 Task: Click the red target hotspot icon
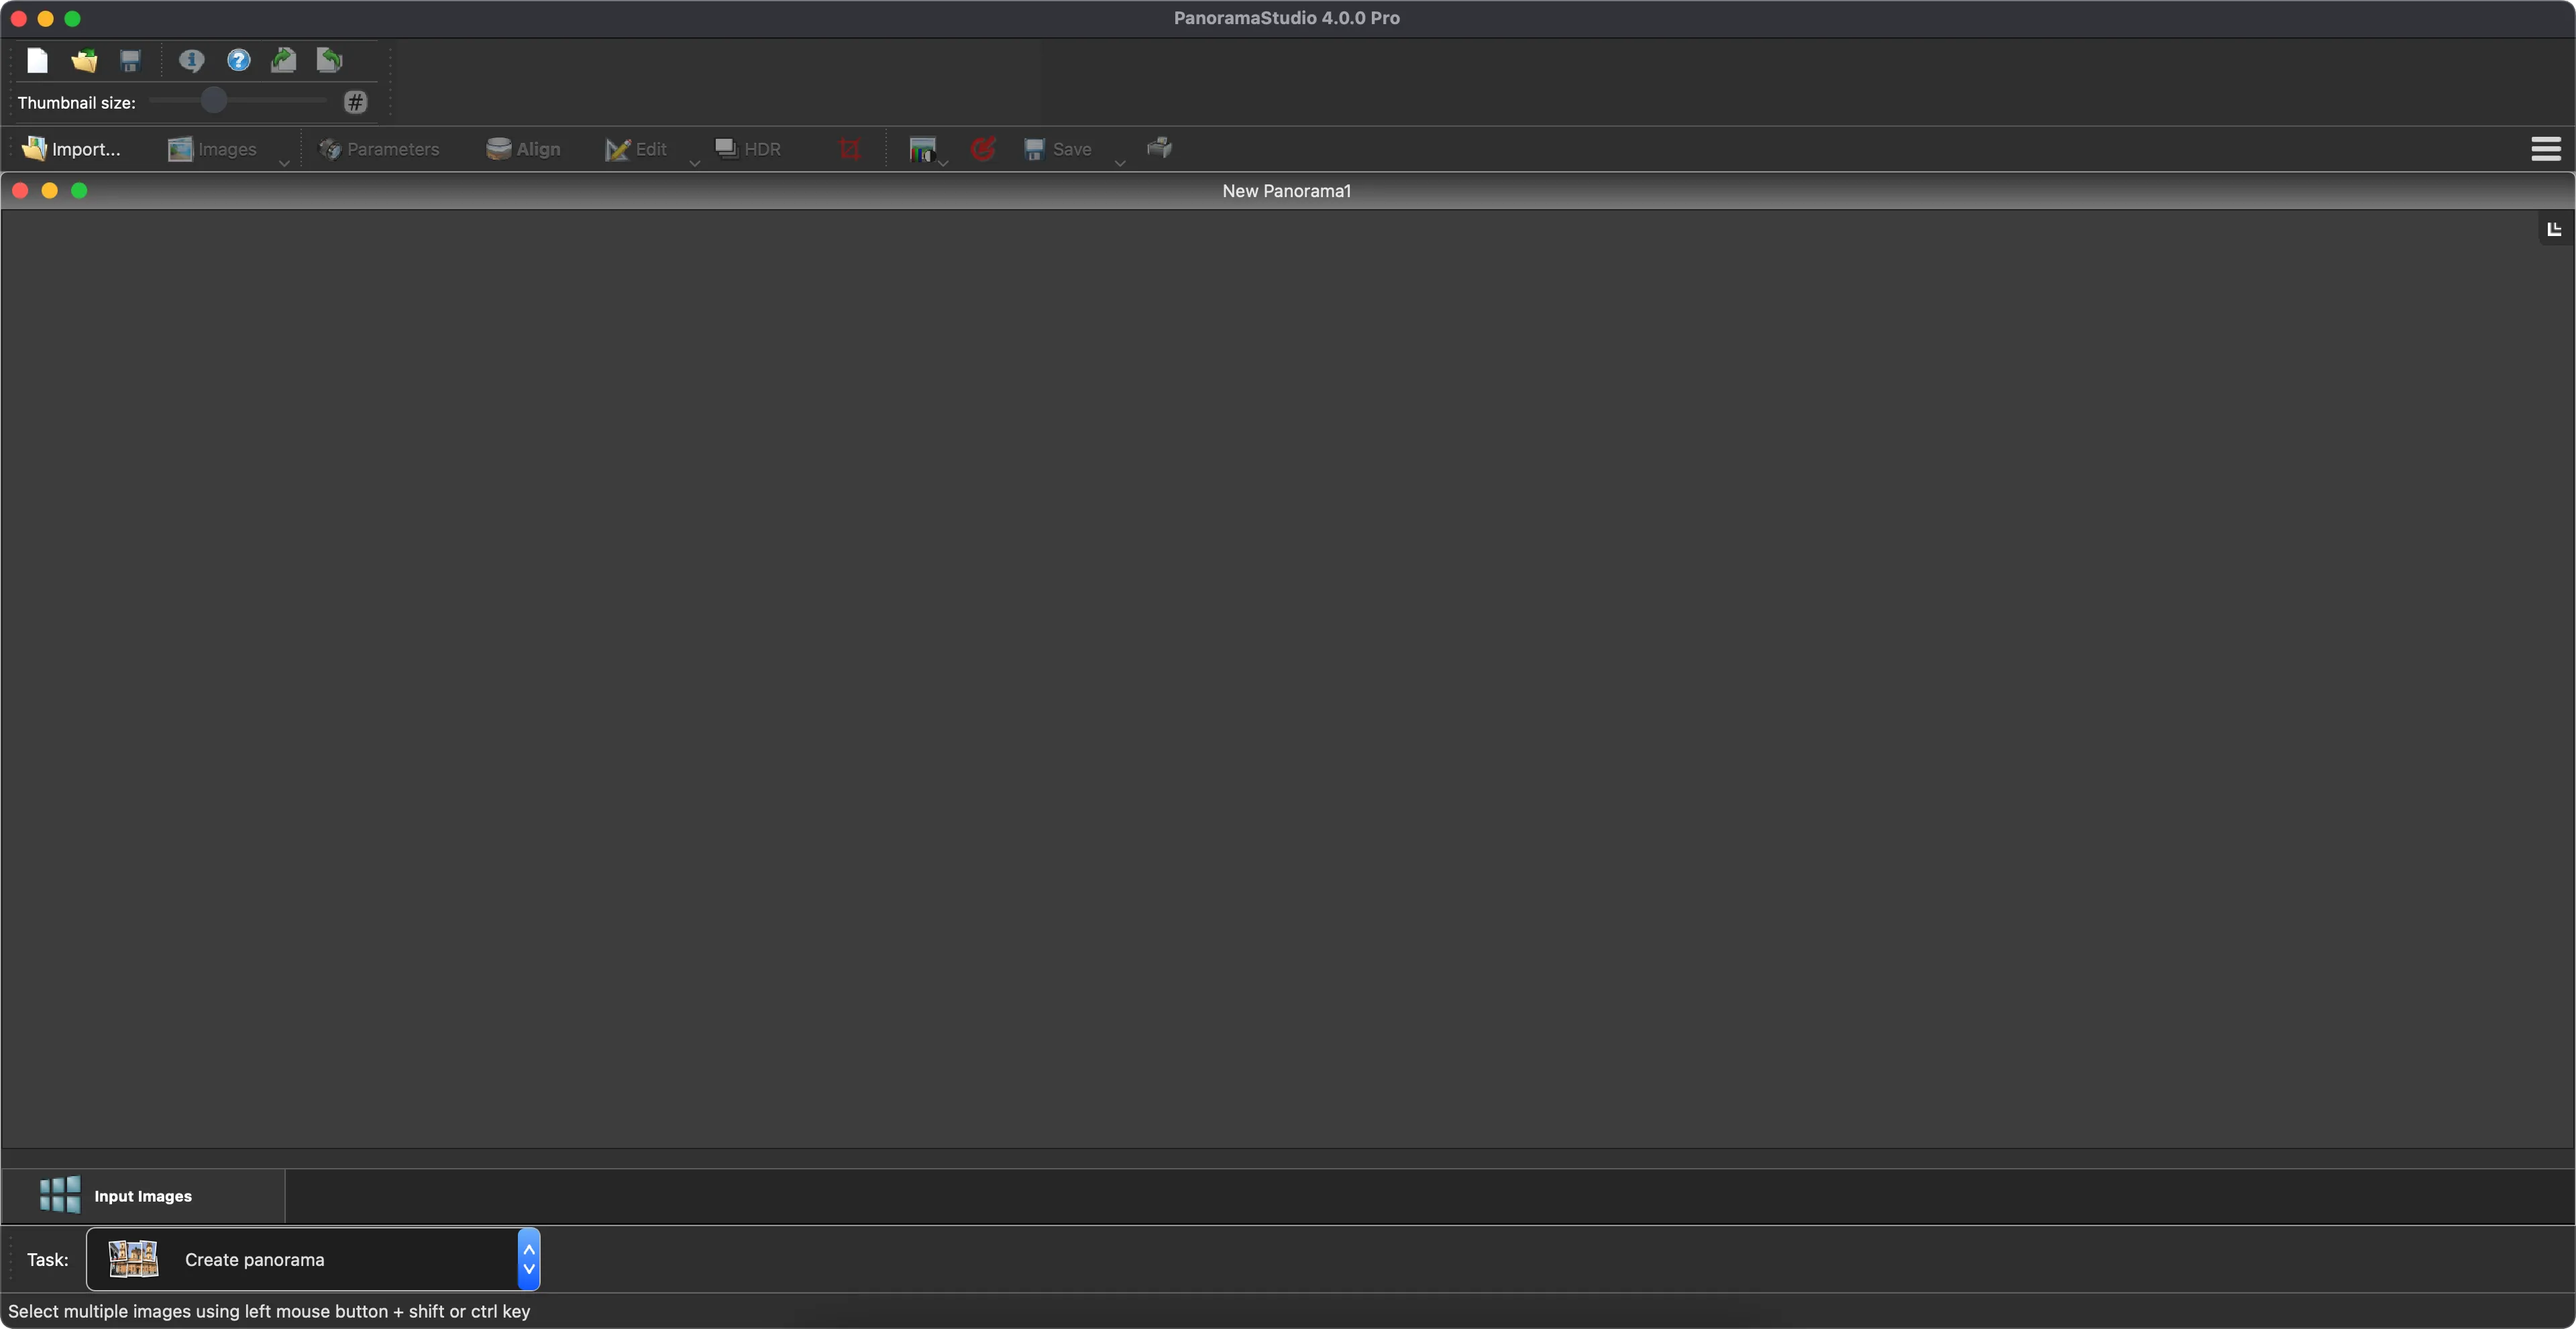point(983,149)
